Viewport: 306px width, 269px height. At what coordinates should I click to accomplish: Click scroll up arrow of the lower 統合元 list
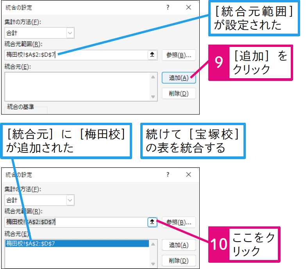pos(153,244)
